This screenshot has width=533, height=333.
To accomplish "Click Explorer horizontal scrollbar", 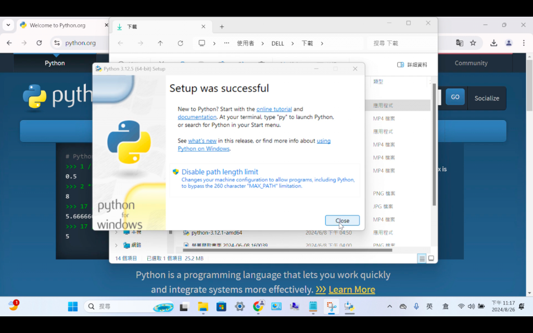I will coord(287,250).
